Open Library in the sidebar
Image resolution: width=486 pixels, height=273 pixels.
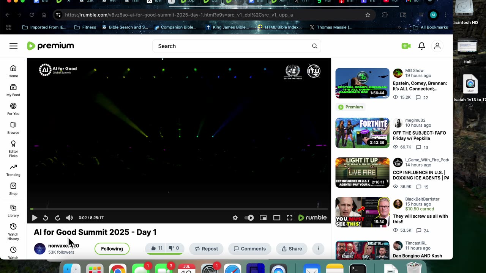13,211
